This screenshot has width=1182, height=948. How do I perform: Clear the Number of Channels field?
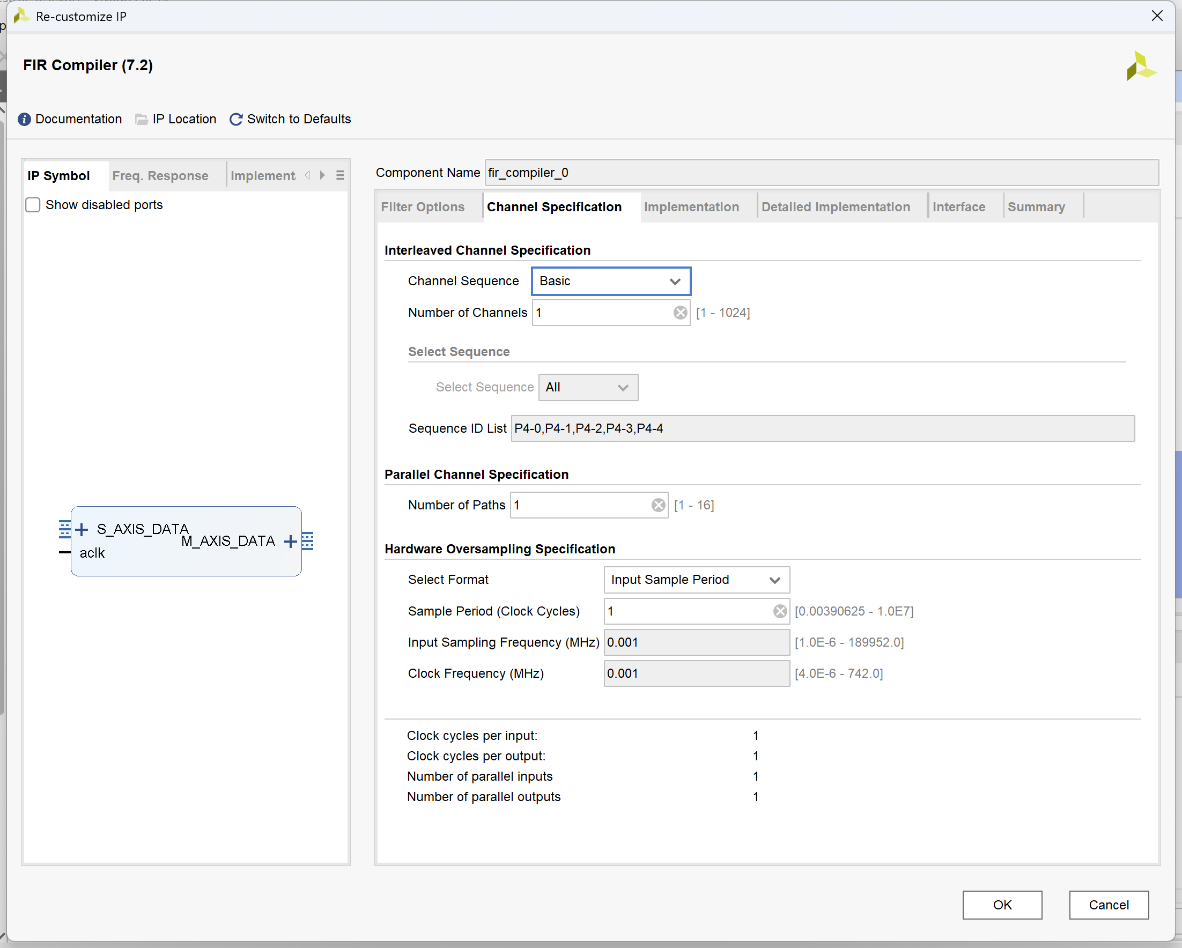point(680,313)
